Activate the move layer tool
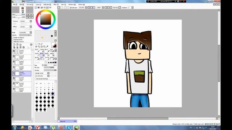232x130 pixels. coord(36,47)
